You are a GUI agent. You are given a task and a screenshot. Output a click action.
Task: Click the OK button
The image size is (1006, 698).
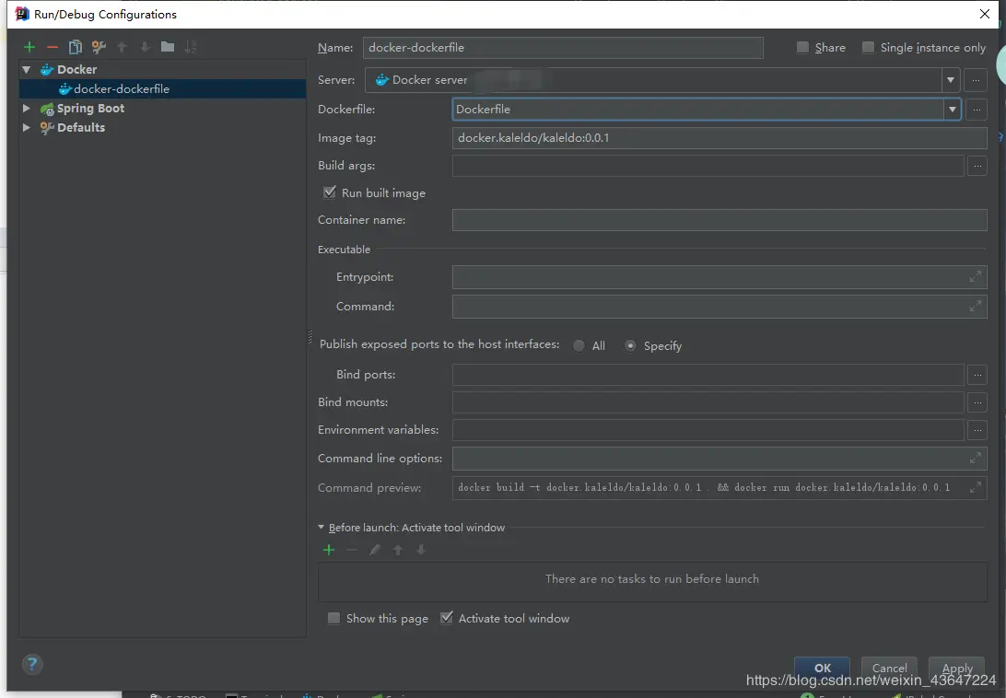tap(822, 668)
